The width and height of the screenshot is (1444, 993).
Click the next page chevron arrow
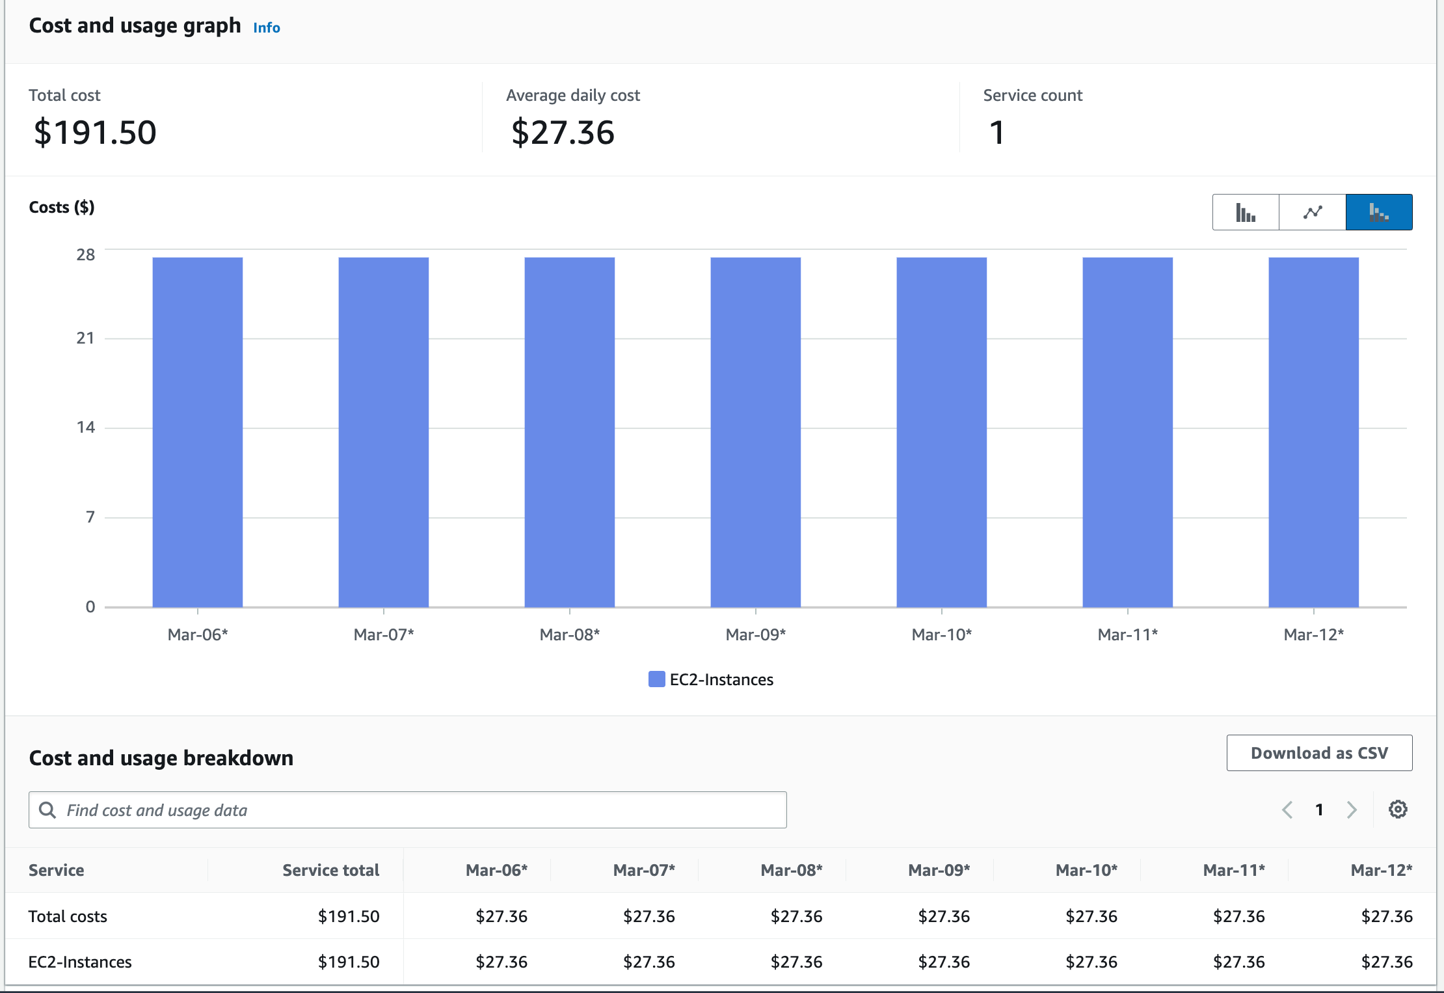coord(1351,809)
